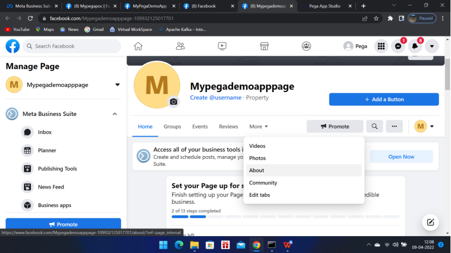Collapse the Meta Business Suite section
Image resolution: width=451 pixels, height=253 pixels.
[115, 114]
